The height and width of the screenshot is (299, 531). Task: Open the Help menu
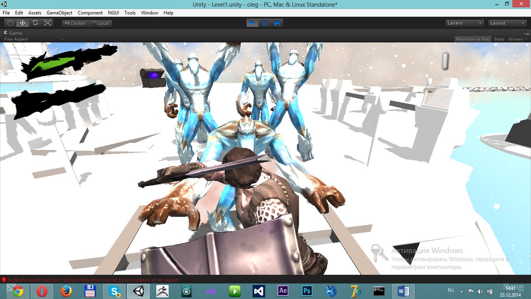168,13
